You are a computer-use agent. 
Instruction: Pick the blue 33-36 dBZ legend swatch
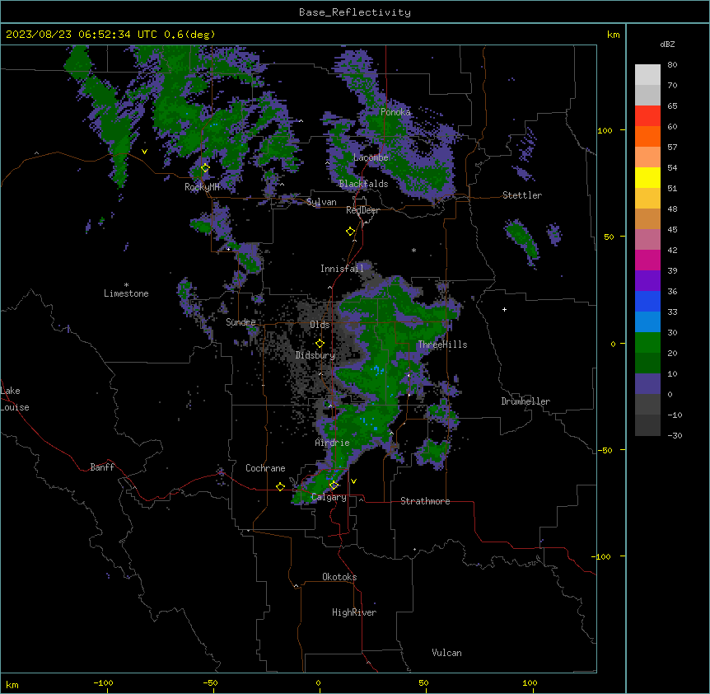point(647,301)
